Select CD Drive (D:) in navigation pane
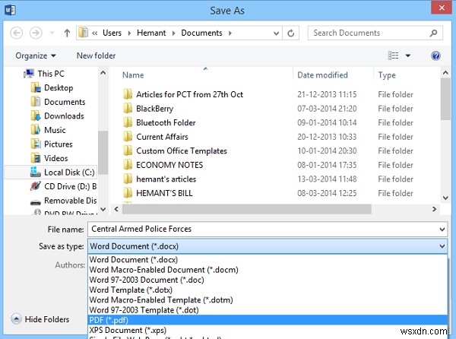 tap(63, 186)
